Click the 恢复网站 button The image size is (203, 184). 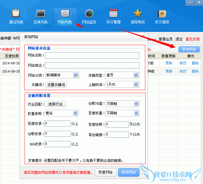click(105, 172)
